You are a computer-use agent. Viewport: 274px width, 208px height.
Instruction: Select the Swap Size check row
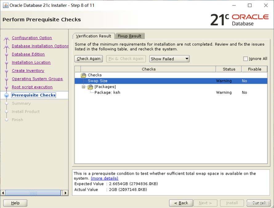point(171,81)
